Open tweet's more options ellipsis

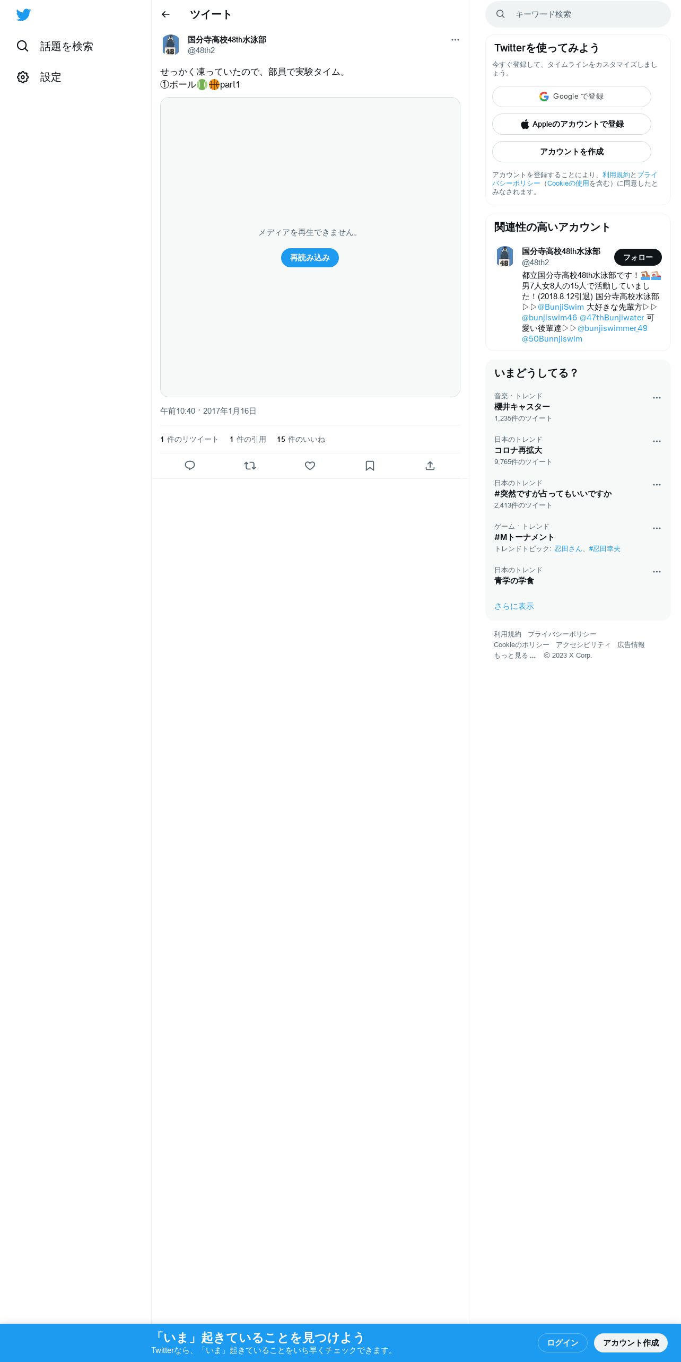(455, 40)
